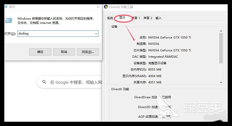Click the device list scroll up arrow

pyautogui.click(x=221, y=31)
